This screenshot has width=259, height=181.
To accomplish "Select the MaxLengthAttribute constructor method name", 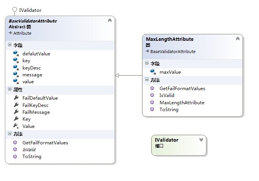I will pyautogui.click(x=182, y=103).
